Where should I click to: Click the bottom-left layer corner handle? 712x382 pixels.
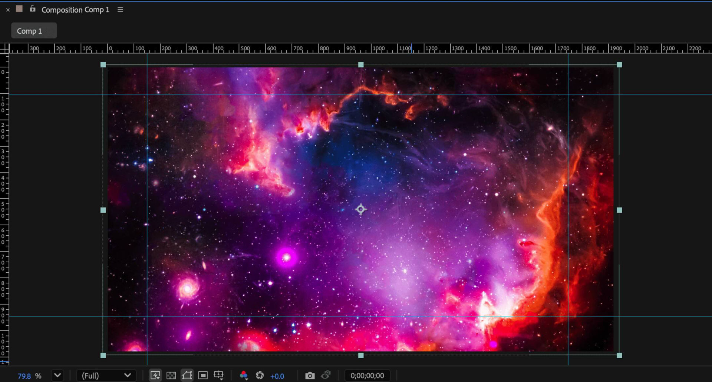click(103, 355)
